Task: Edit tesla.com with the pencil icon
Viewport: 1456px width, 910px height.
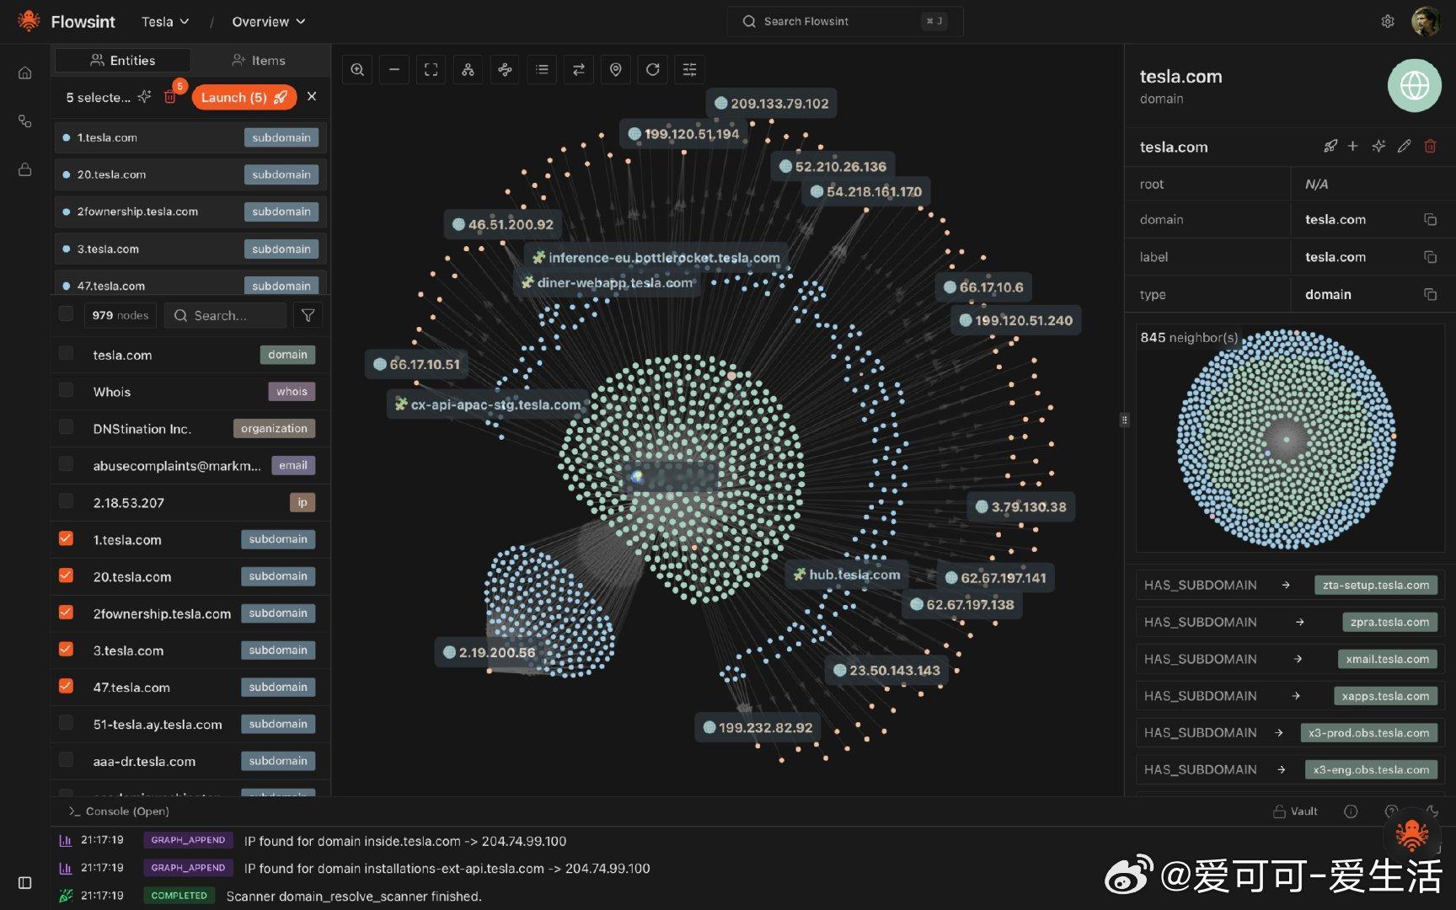Action: (x=1405, y=146)
